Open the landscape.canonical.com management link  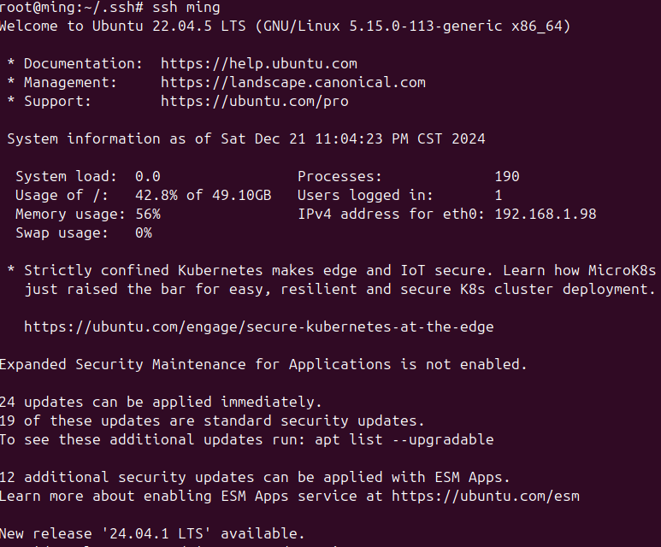coord(292,82)
